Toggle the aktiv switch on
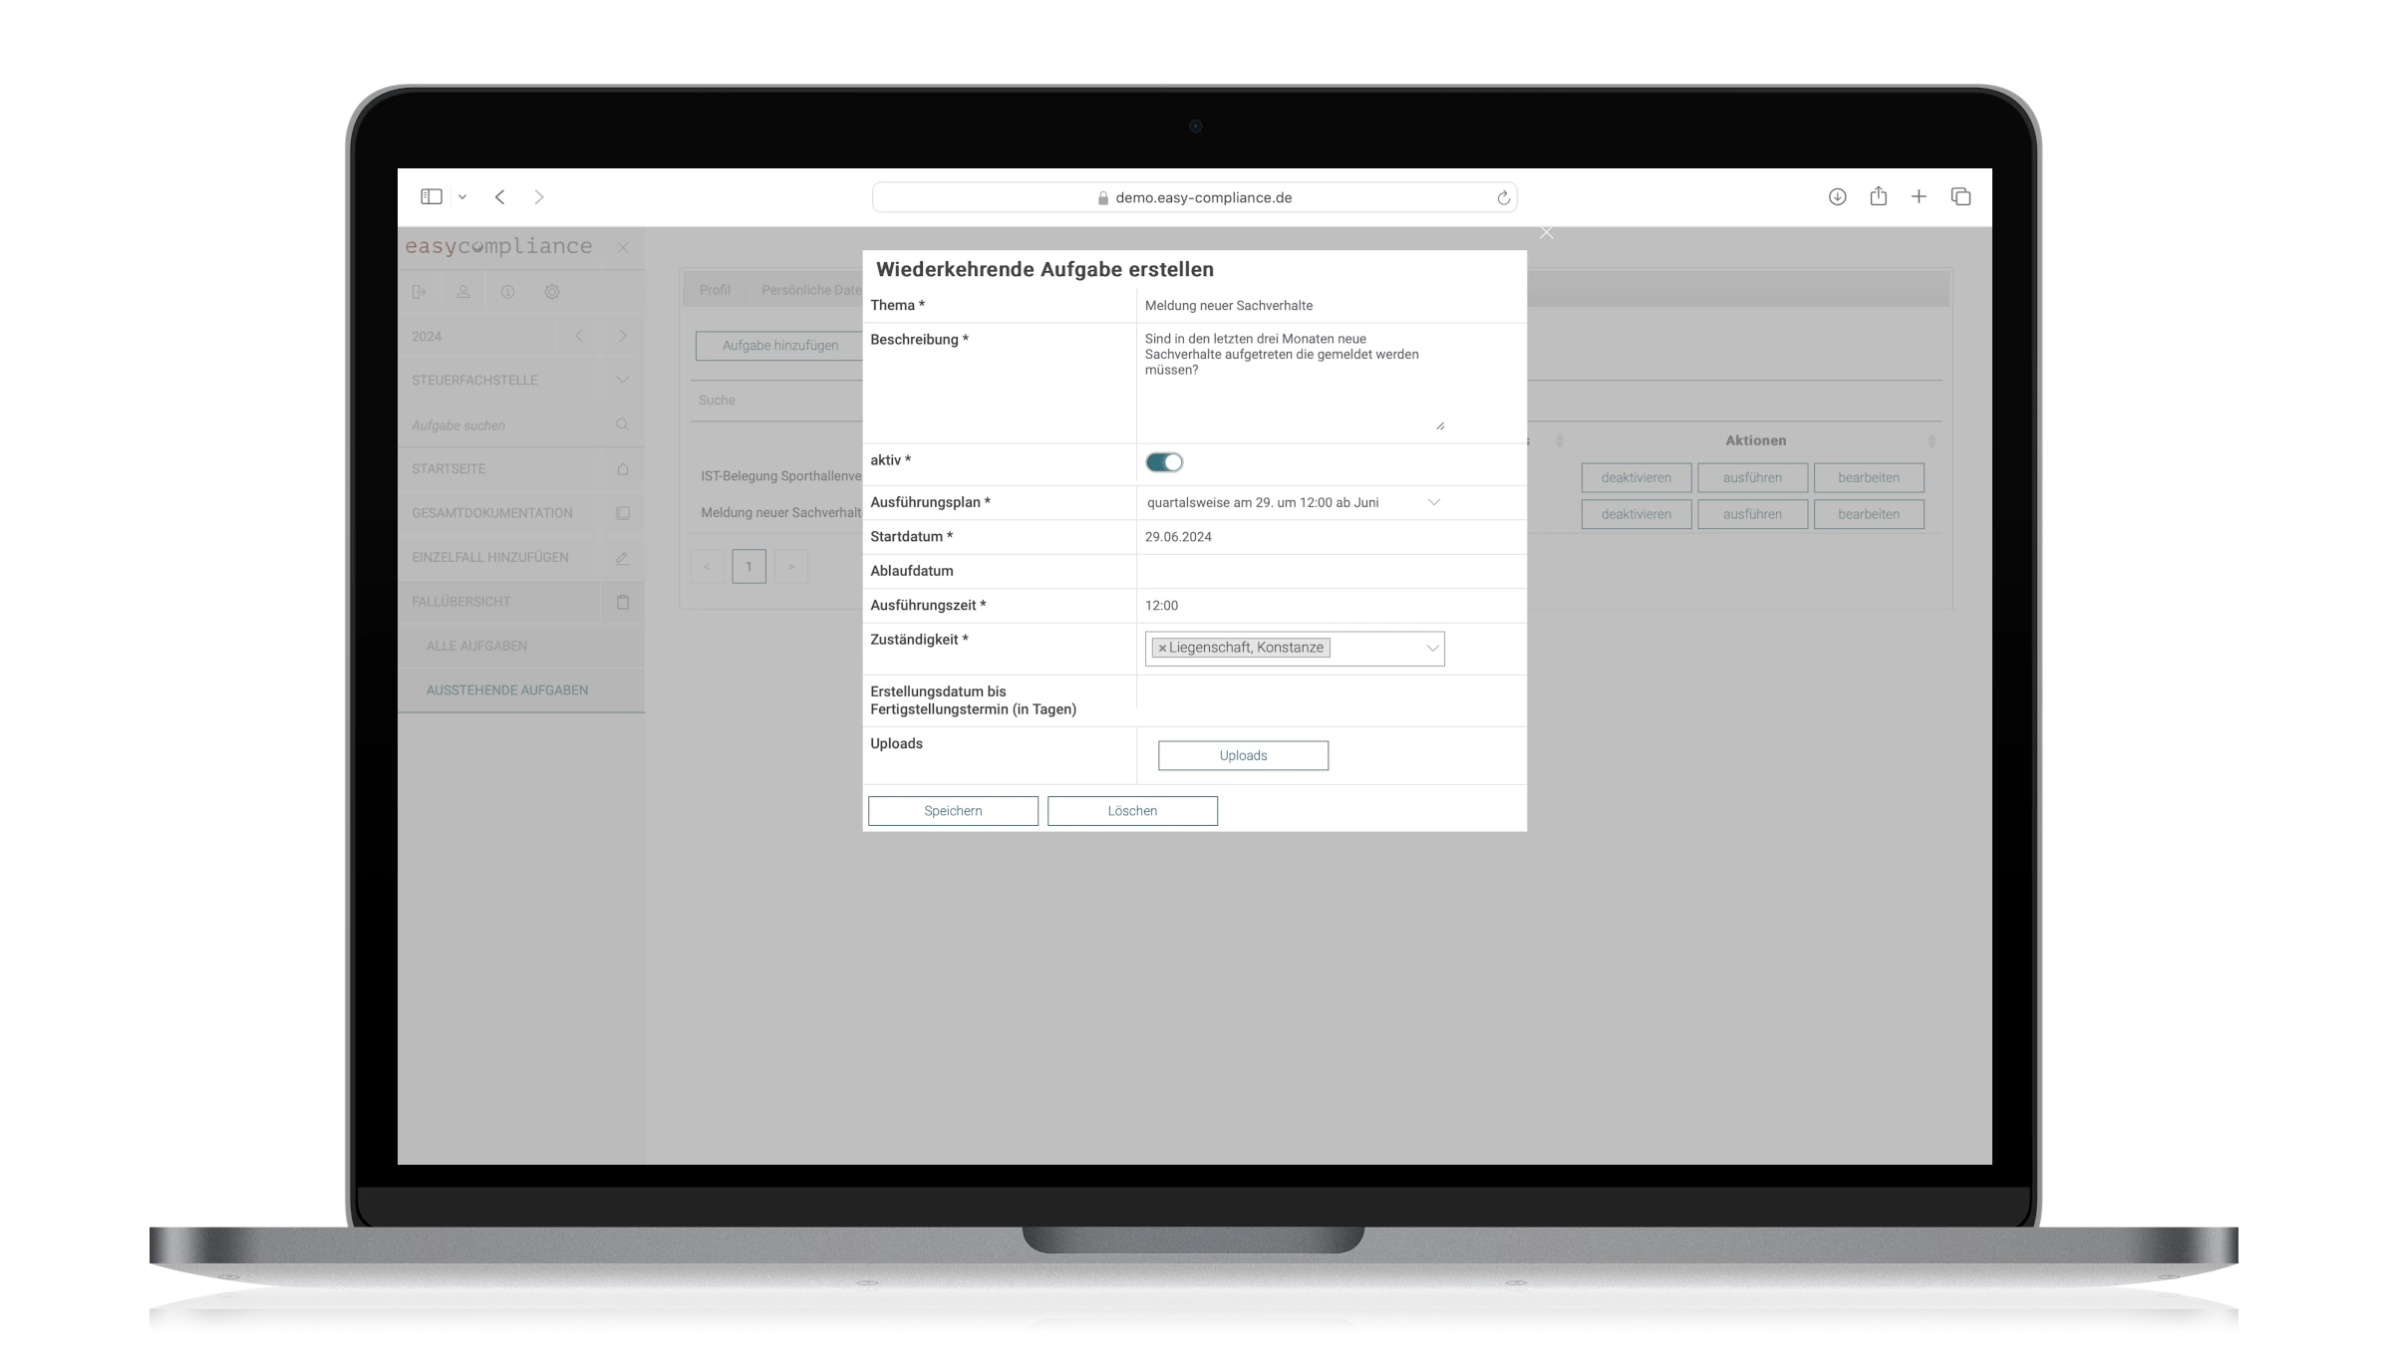2387x1372 pixels. [x=1164, y=460]
